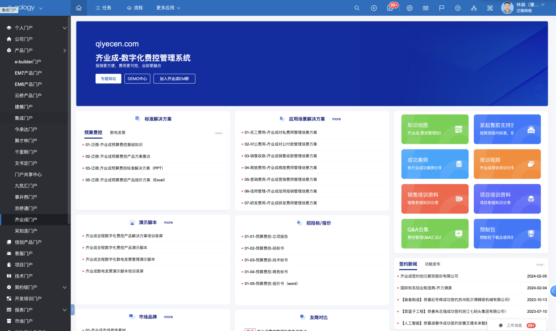
Task: Open the 知识地图 green tile
Action: coord(435,129)
